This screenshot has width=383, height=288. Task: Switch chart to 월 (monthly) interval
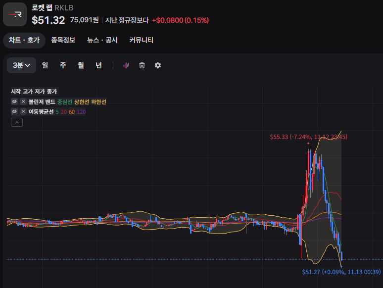tap(81, 65)
